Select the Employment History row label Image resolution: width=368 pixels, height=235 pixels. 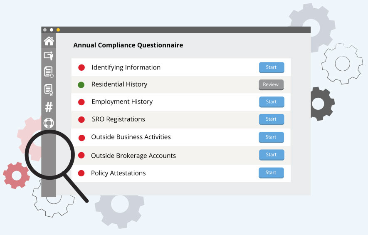click(x=122, y=101)
